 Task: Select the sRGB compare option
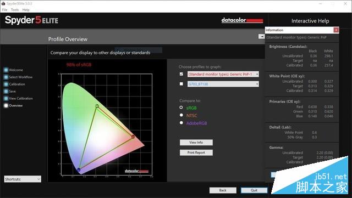(181, 108)
